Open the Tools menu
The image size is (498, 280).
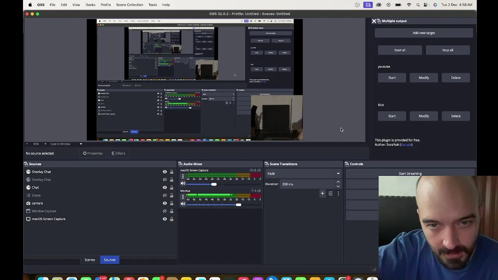(x=153, y=5)
